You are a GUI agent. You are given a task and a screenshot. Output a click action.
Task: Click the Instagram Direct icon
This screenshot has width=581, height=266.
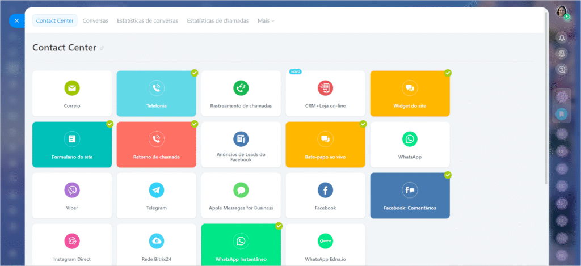click(x=72, y=241)
